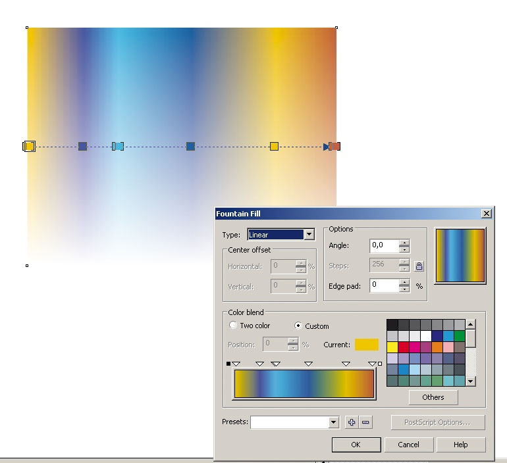Click the last triangle marker near end square
This screenshot has width=507, height=463.
[372, 364]
